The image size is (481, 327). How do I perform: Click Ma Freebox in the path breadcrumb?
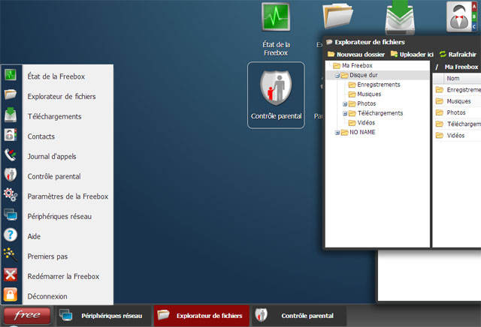461,67
